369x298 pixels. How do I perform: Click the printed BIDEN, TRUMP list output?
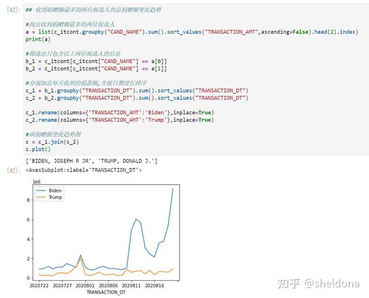pyautogui.click(x=91, y=161)
